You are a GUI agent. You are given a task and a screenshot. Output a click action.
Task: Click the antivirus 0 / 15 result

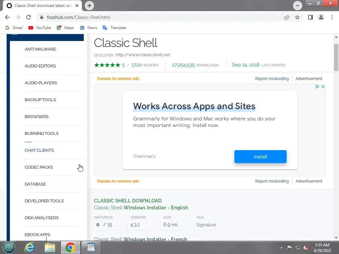tap(104, 225)
